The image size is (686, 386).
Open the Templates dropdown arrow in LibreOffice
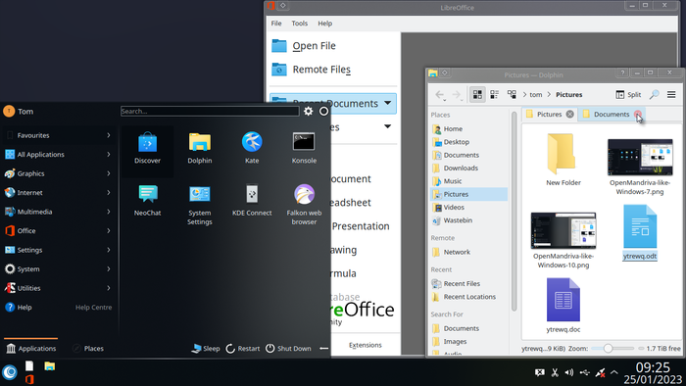tap(388, 126)
